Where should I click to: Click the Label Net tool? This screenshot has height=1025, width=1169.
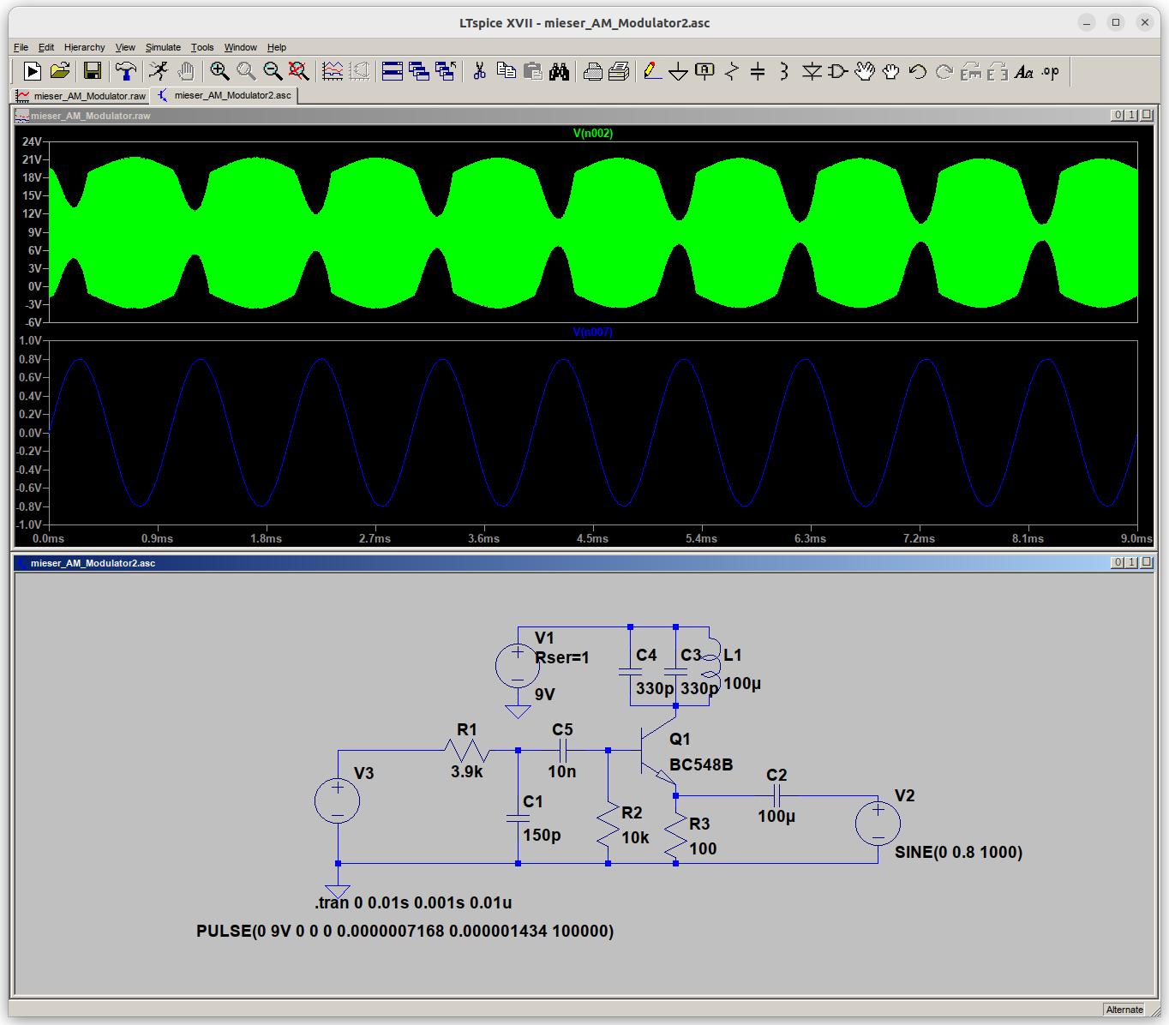[704, 72]
